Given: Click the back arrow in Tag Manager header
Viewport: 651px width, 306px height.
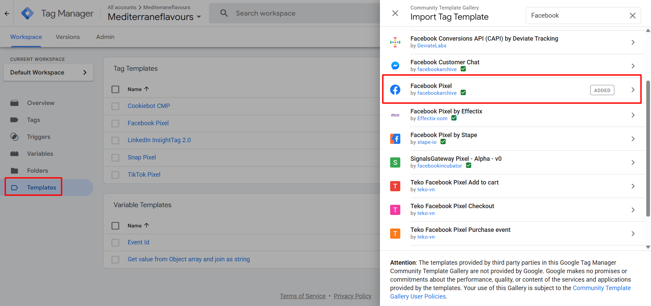Looking at the screenshot, I should [7, 14].
